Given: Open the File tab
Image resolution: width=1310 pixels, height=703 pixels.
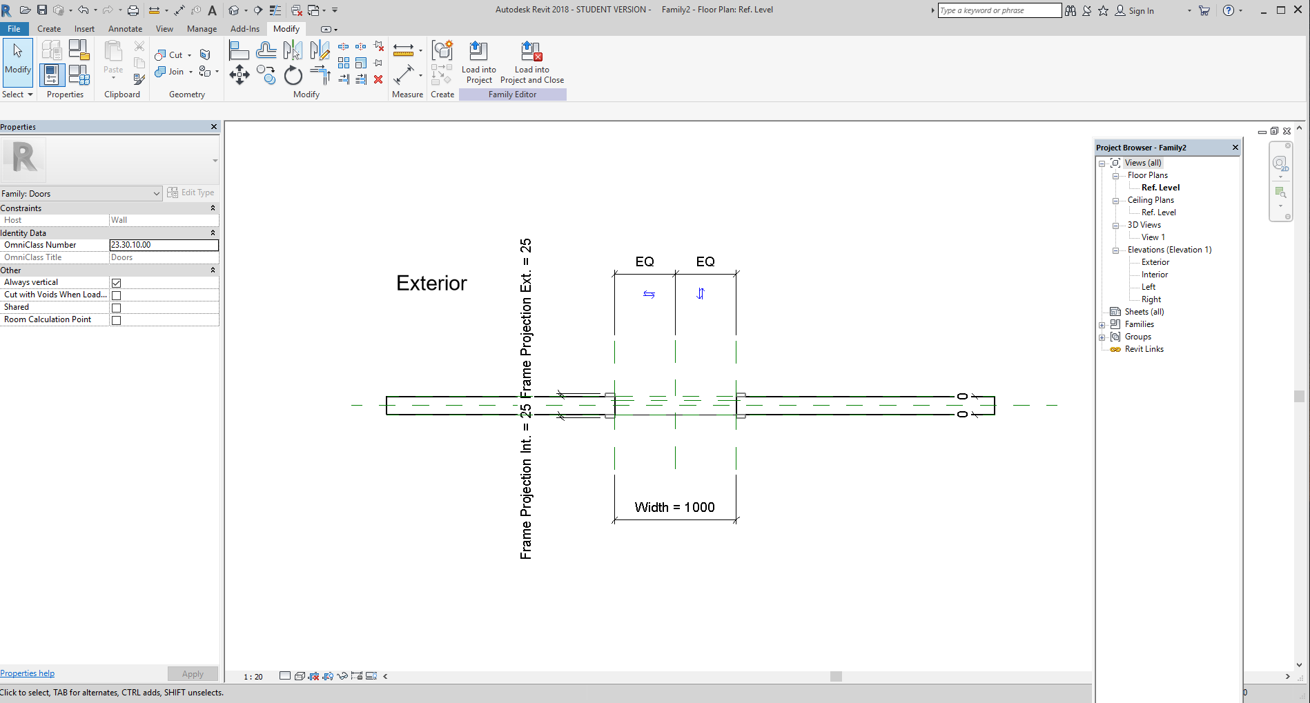Looking at the screenshot, I should click(x=14, y=29).
